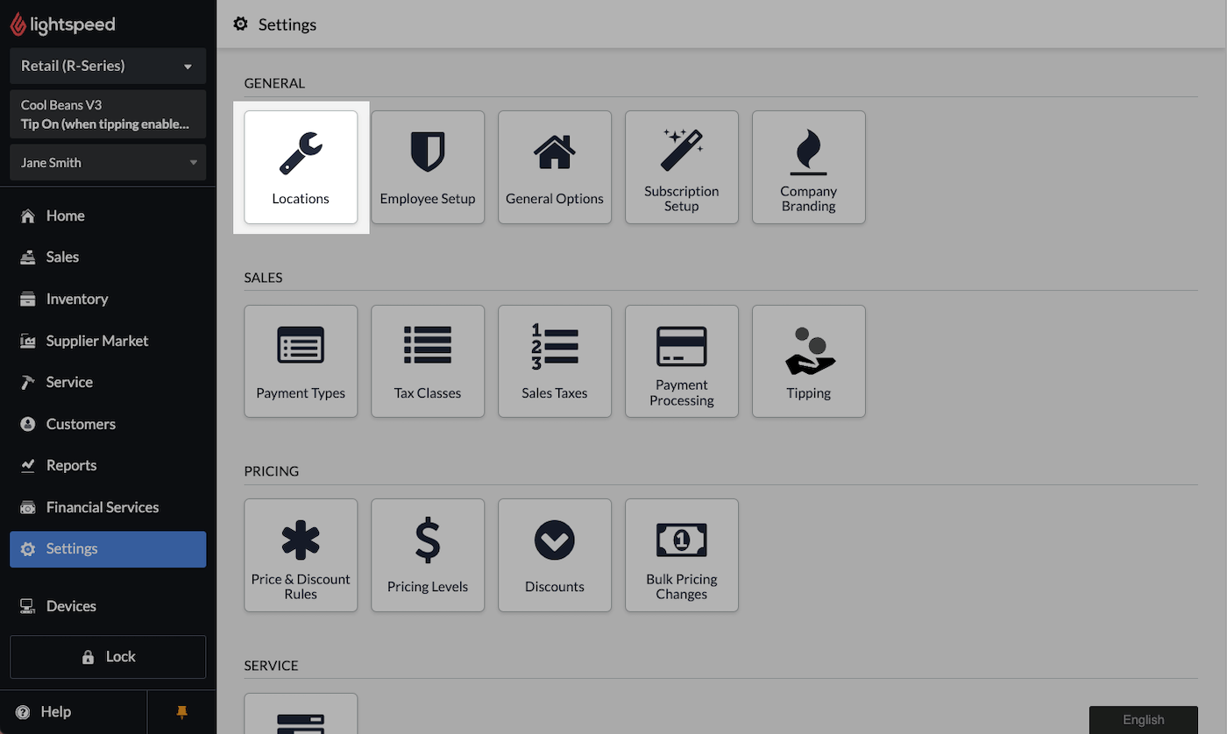Click the Settings gear icon in header

tap(240, 25)
